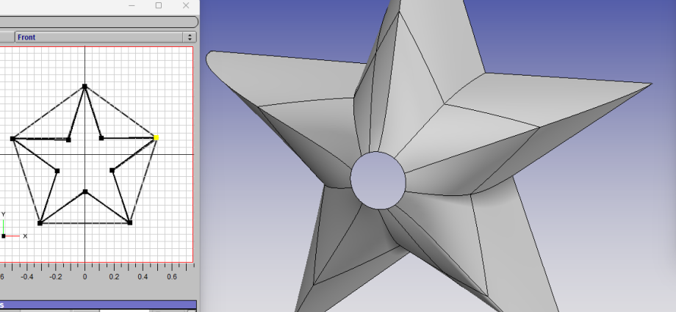Screen dimensions: 676x312
Task: Minimize the sketch editor window
Action: (x=132, y=6)
